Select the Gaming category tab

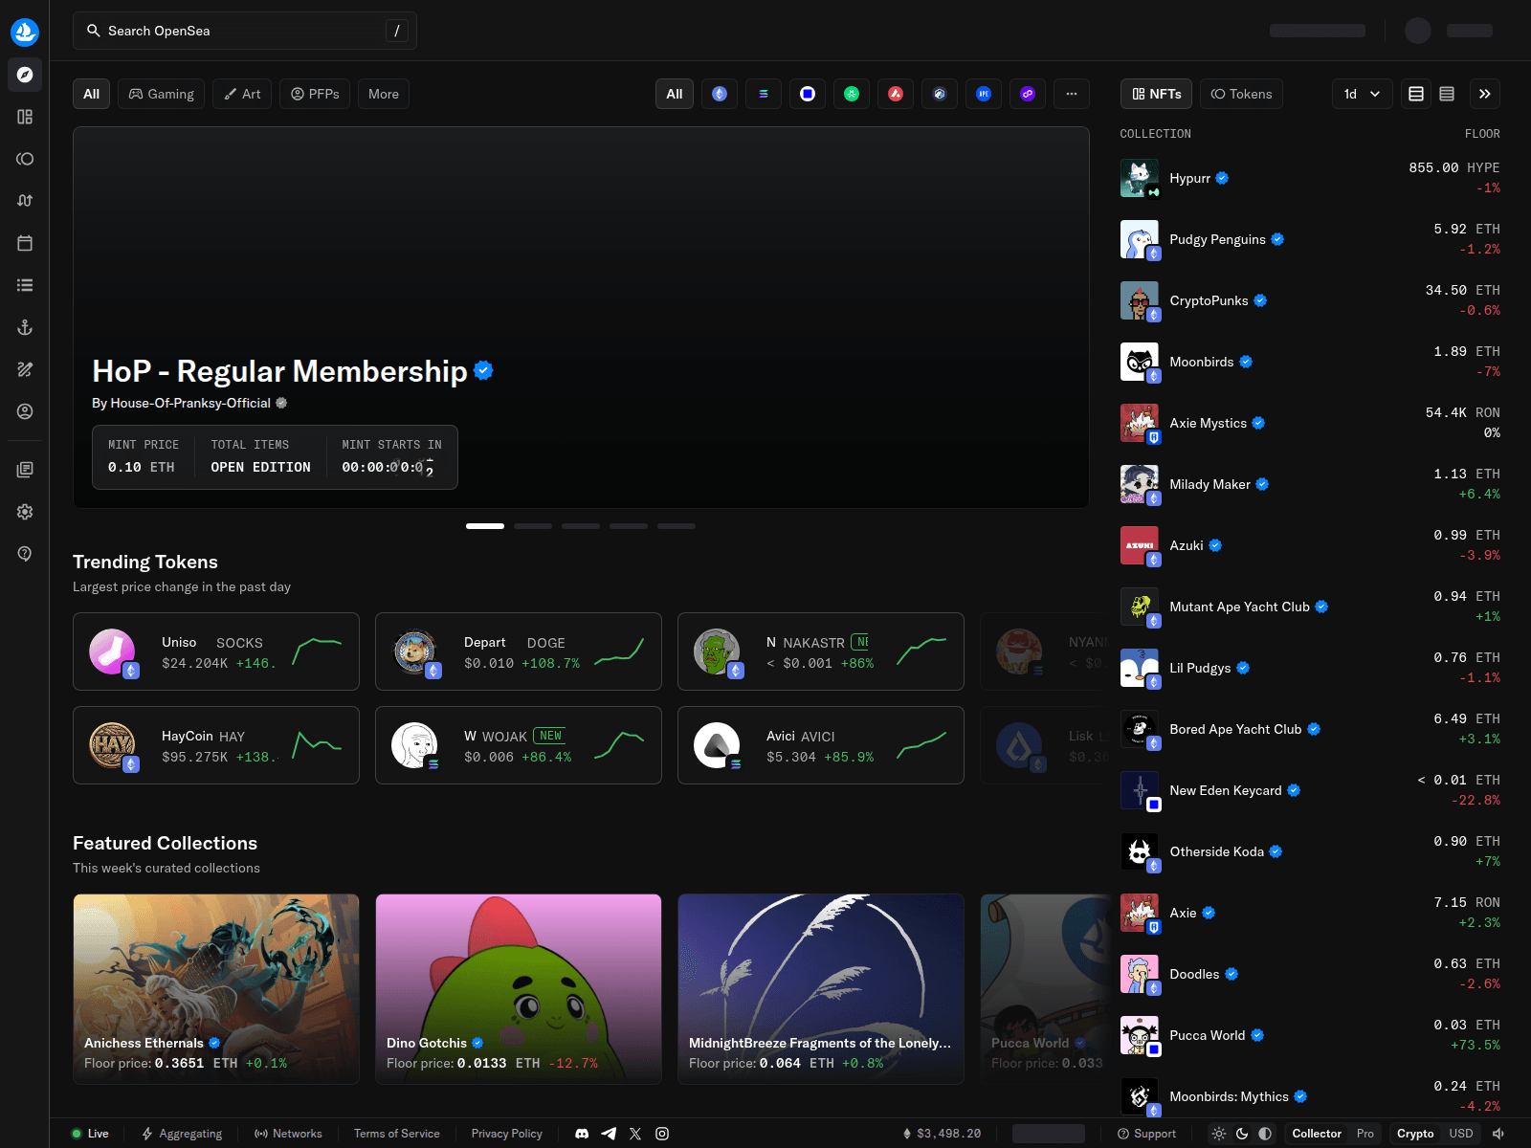tap(162, 94)
